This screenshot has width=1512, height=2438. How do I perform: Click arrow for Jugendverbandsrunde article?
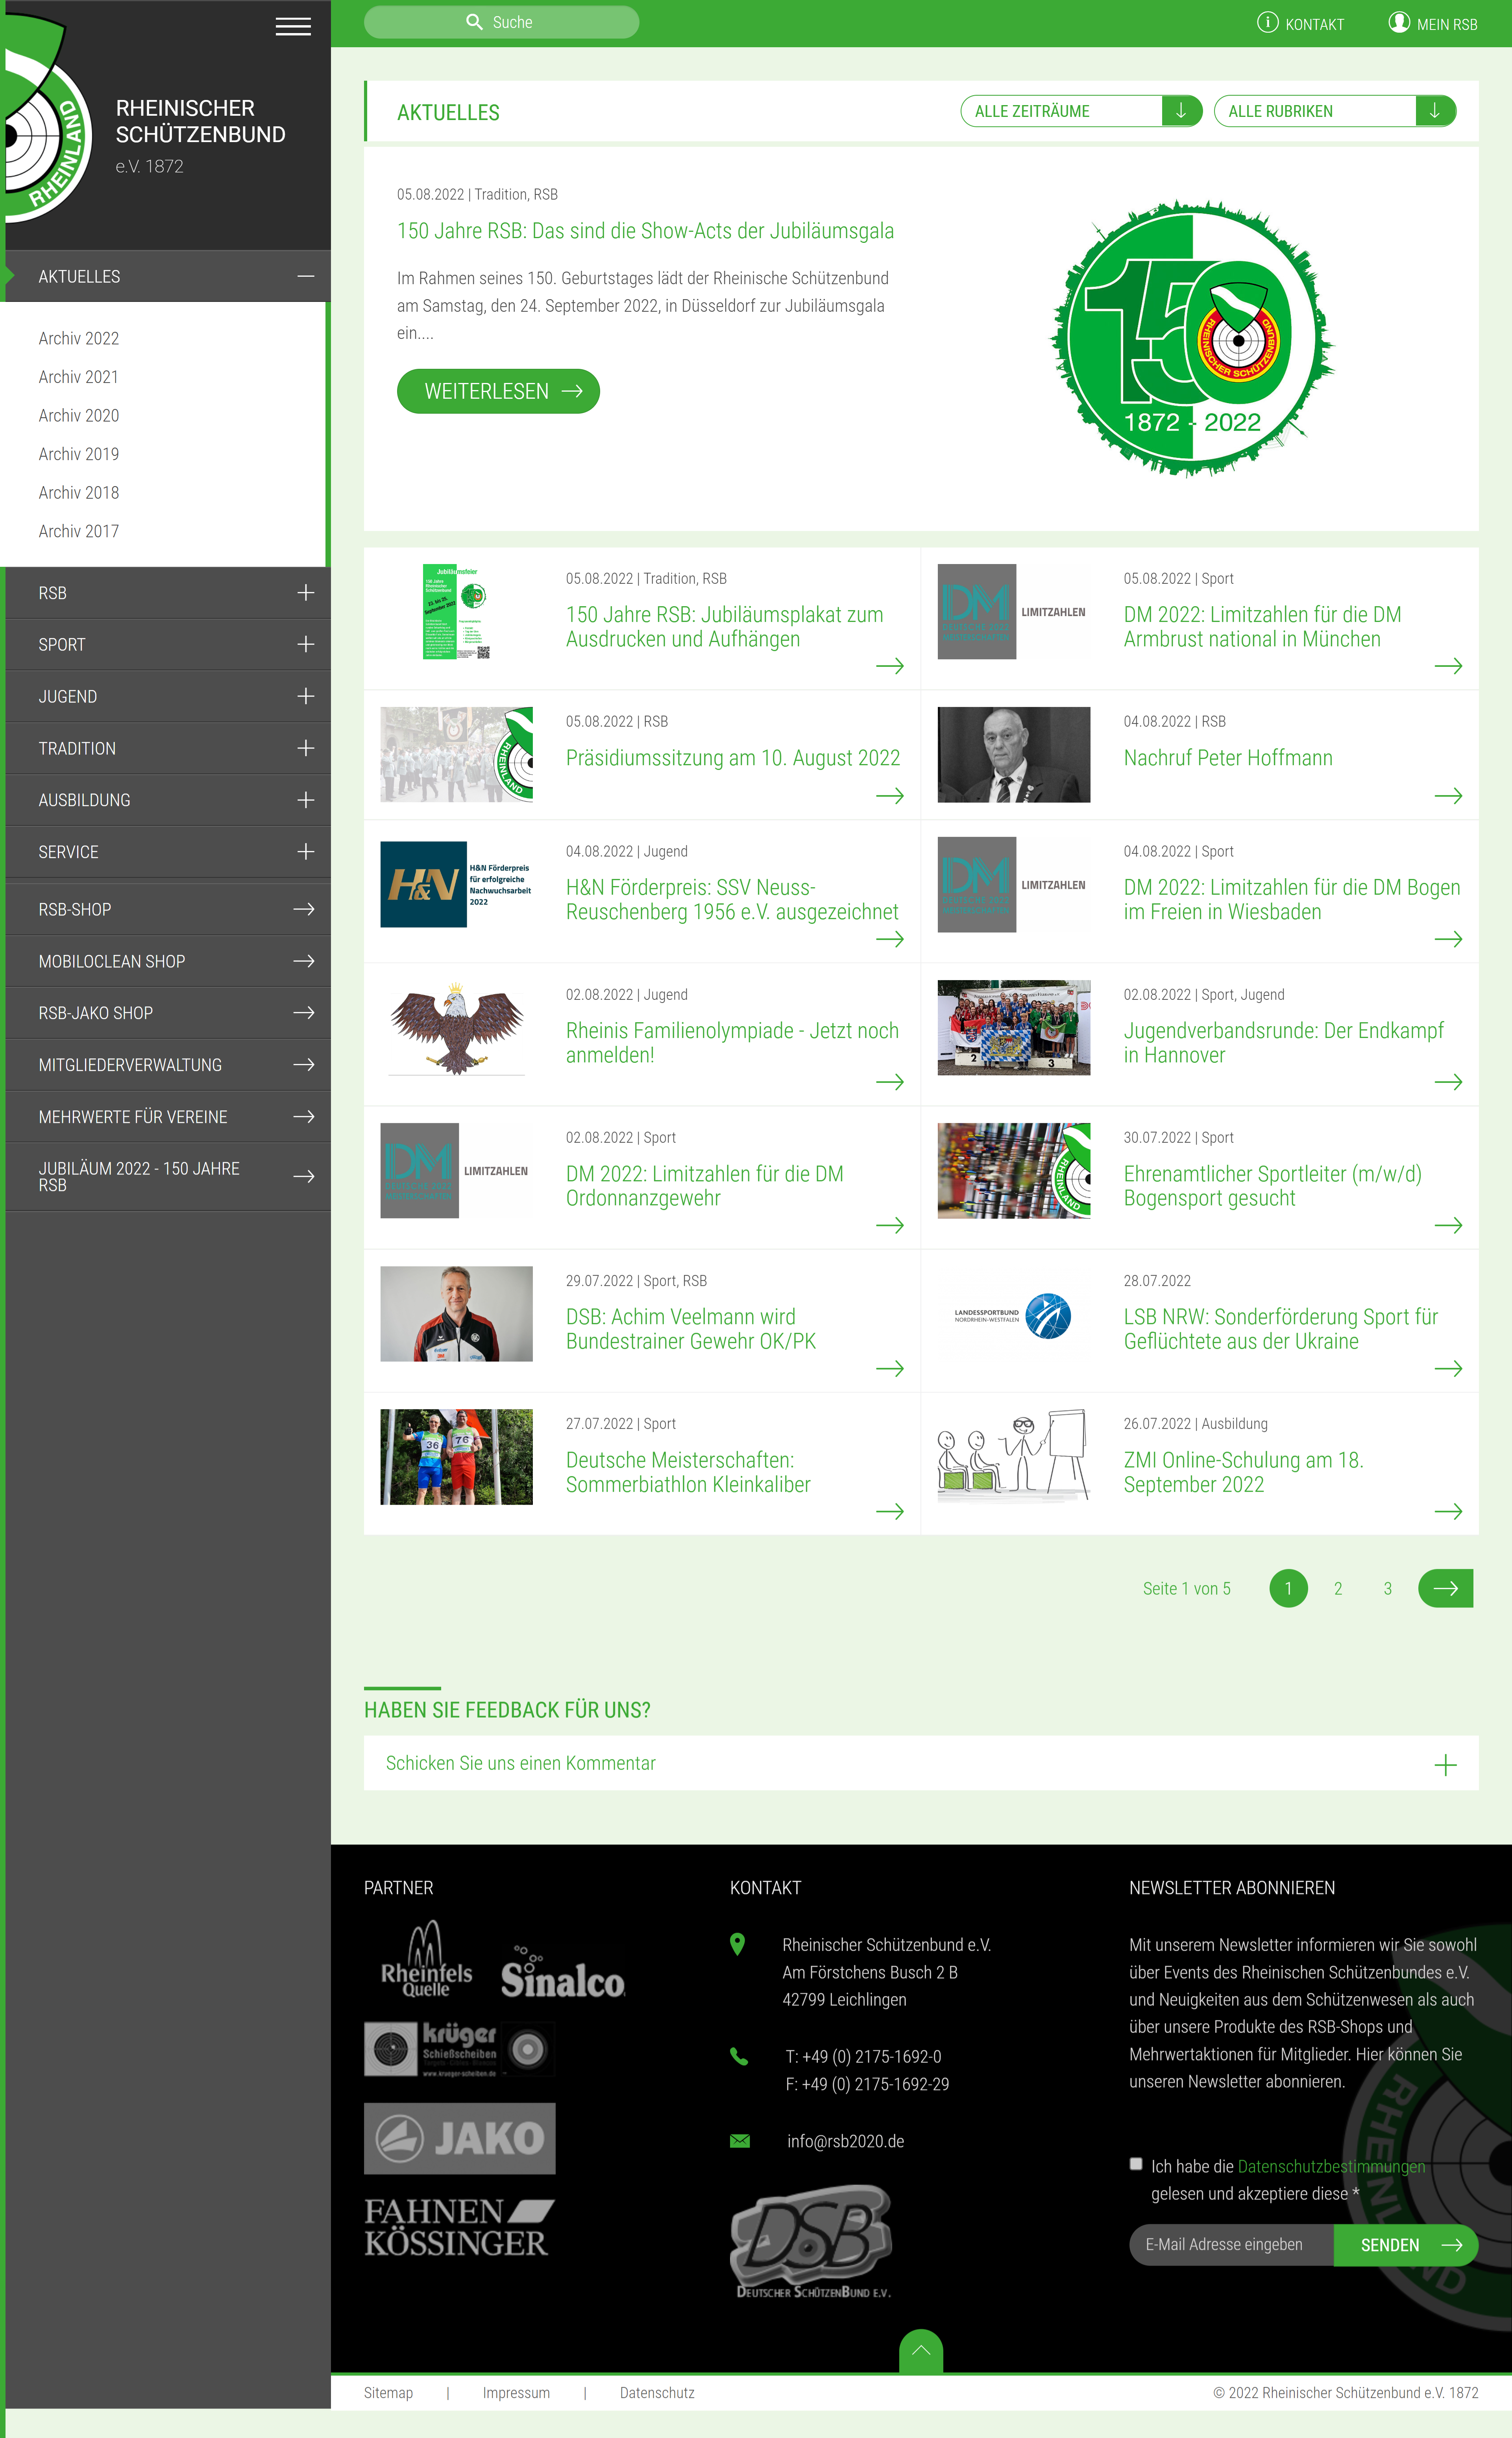coord(1447,1082)
